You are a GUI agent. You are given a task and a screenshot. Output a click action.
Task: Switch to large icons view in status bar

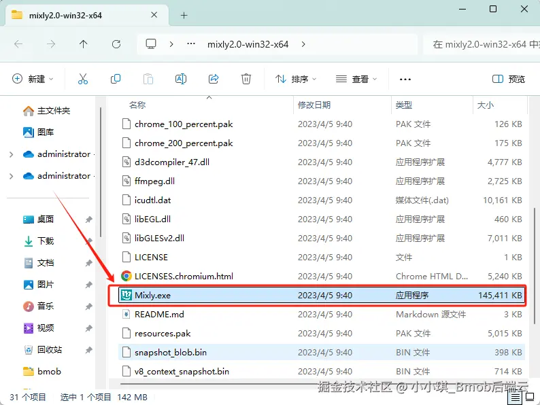530,397
